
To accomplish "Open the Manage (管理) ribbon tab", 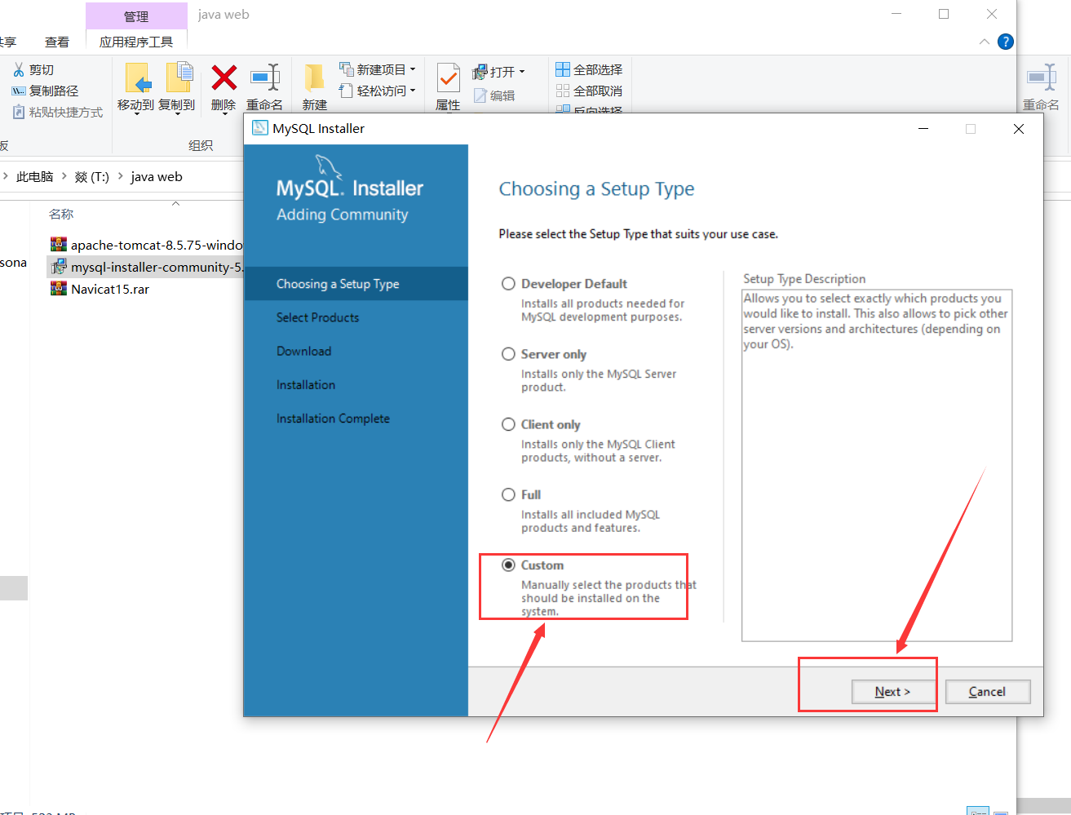I will [x=136, y=16].
